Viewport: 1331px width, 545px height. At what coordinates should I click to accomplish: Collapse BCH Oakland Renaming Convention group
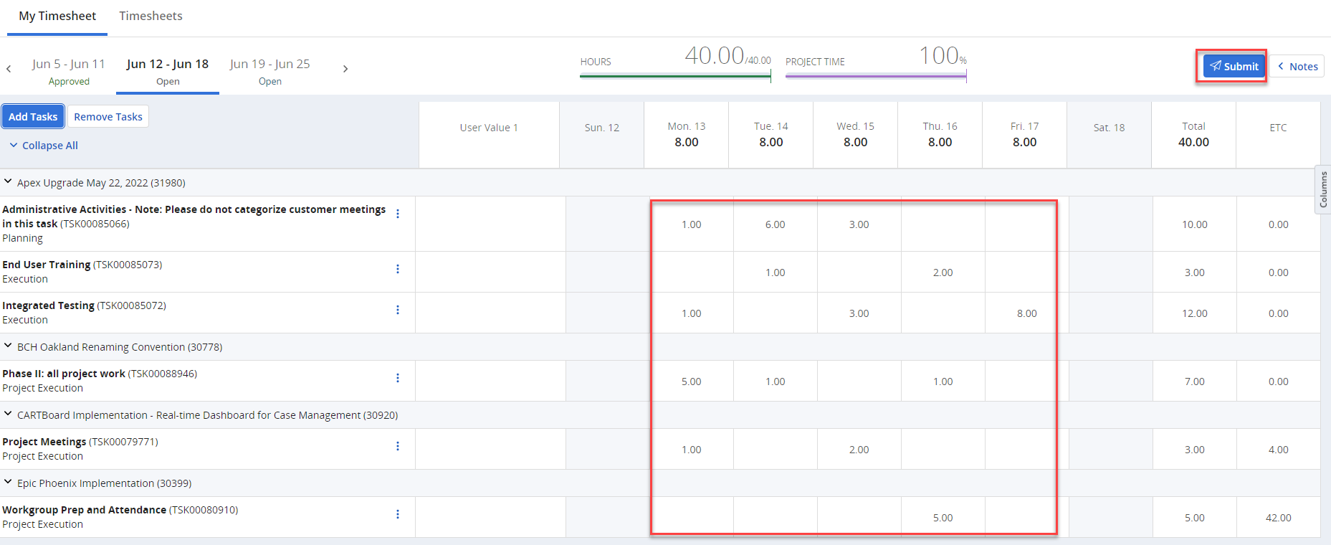[x=8, y=346]
